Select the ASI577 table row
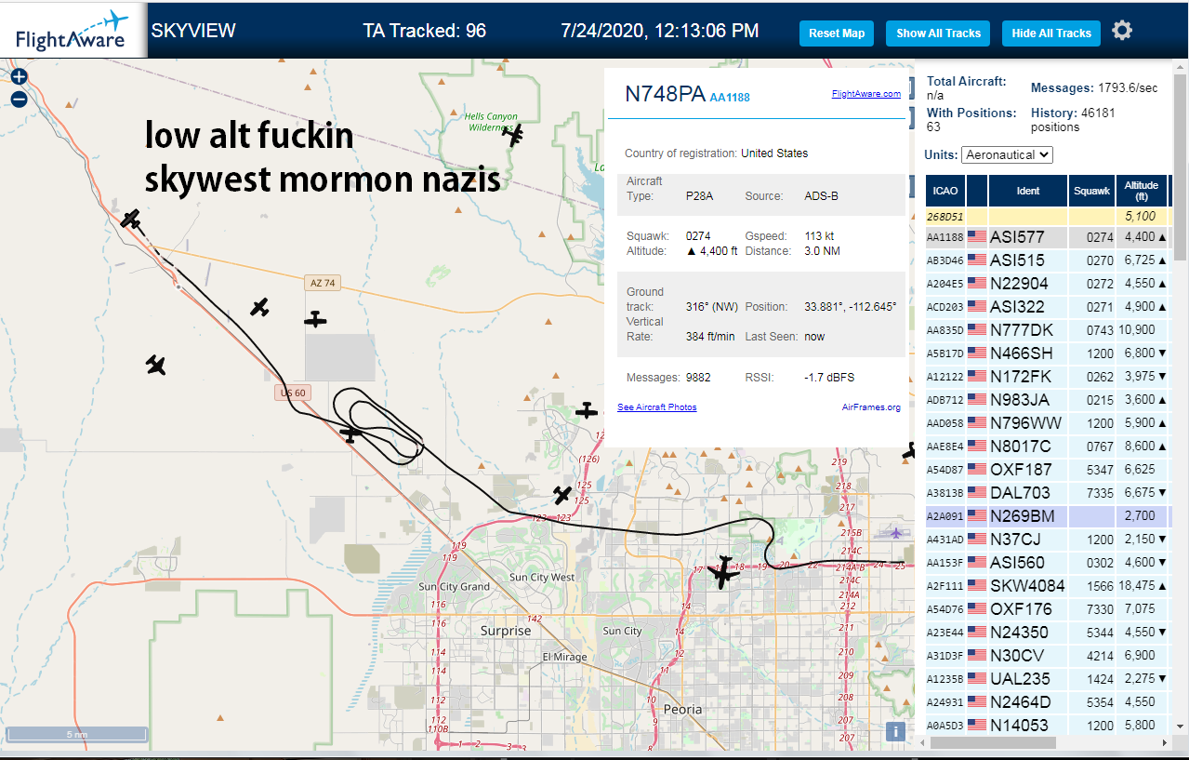The height and width of the screenshot is (760, 1189). point(1048,237)
